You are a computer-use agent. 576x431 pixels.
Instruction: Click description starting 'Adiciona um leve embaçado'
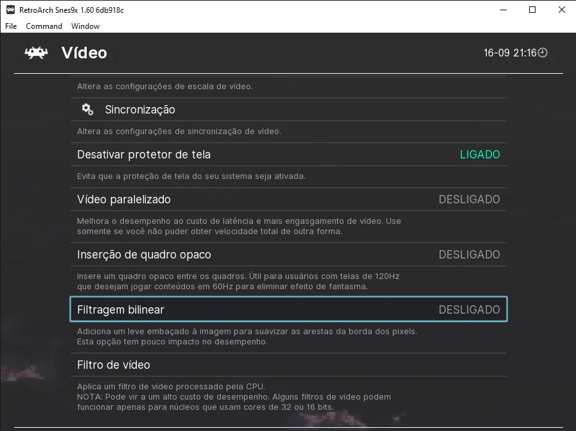(247, 336)
